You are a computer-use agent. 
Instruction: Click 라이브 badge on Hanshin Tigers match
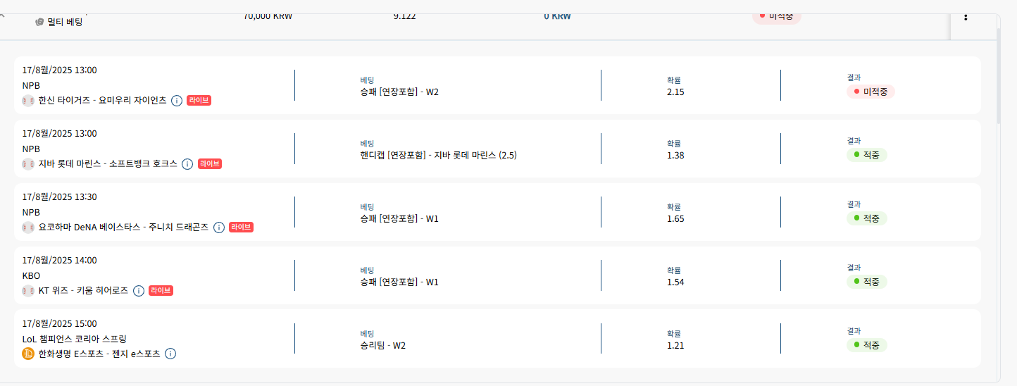point(199,100)
